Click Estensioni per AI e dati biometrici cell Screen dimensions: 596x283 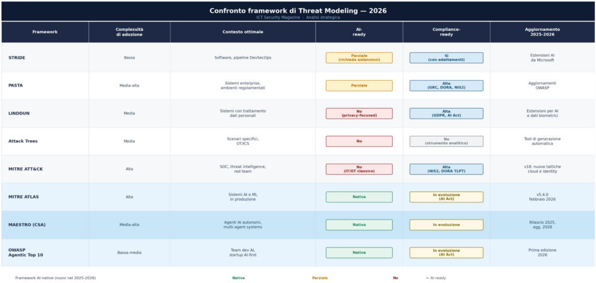click(x=542, y=113)
